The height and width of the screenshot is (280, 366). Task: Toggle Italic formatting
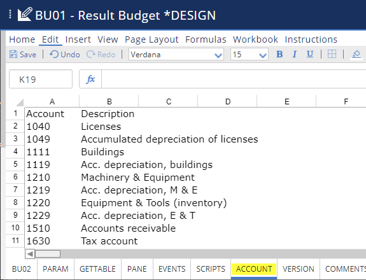point(295,54)
